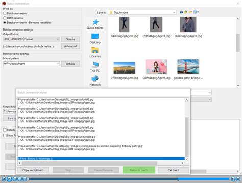Viewport: 242px width, 183px height.
Task: Click log line Processing file Model2.jpg
Action: coord(56,100)
